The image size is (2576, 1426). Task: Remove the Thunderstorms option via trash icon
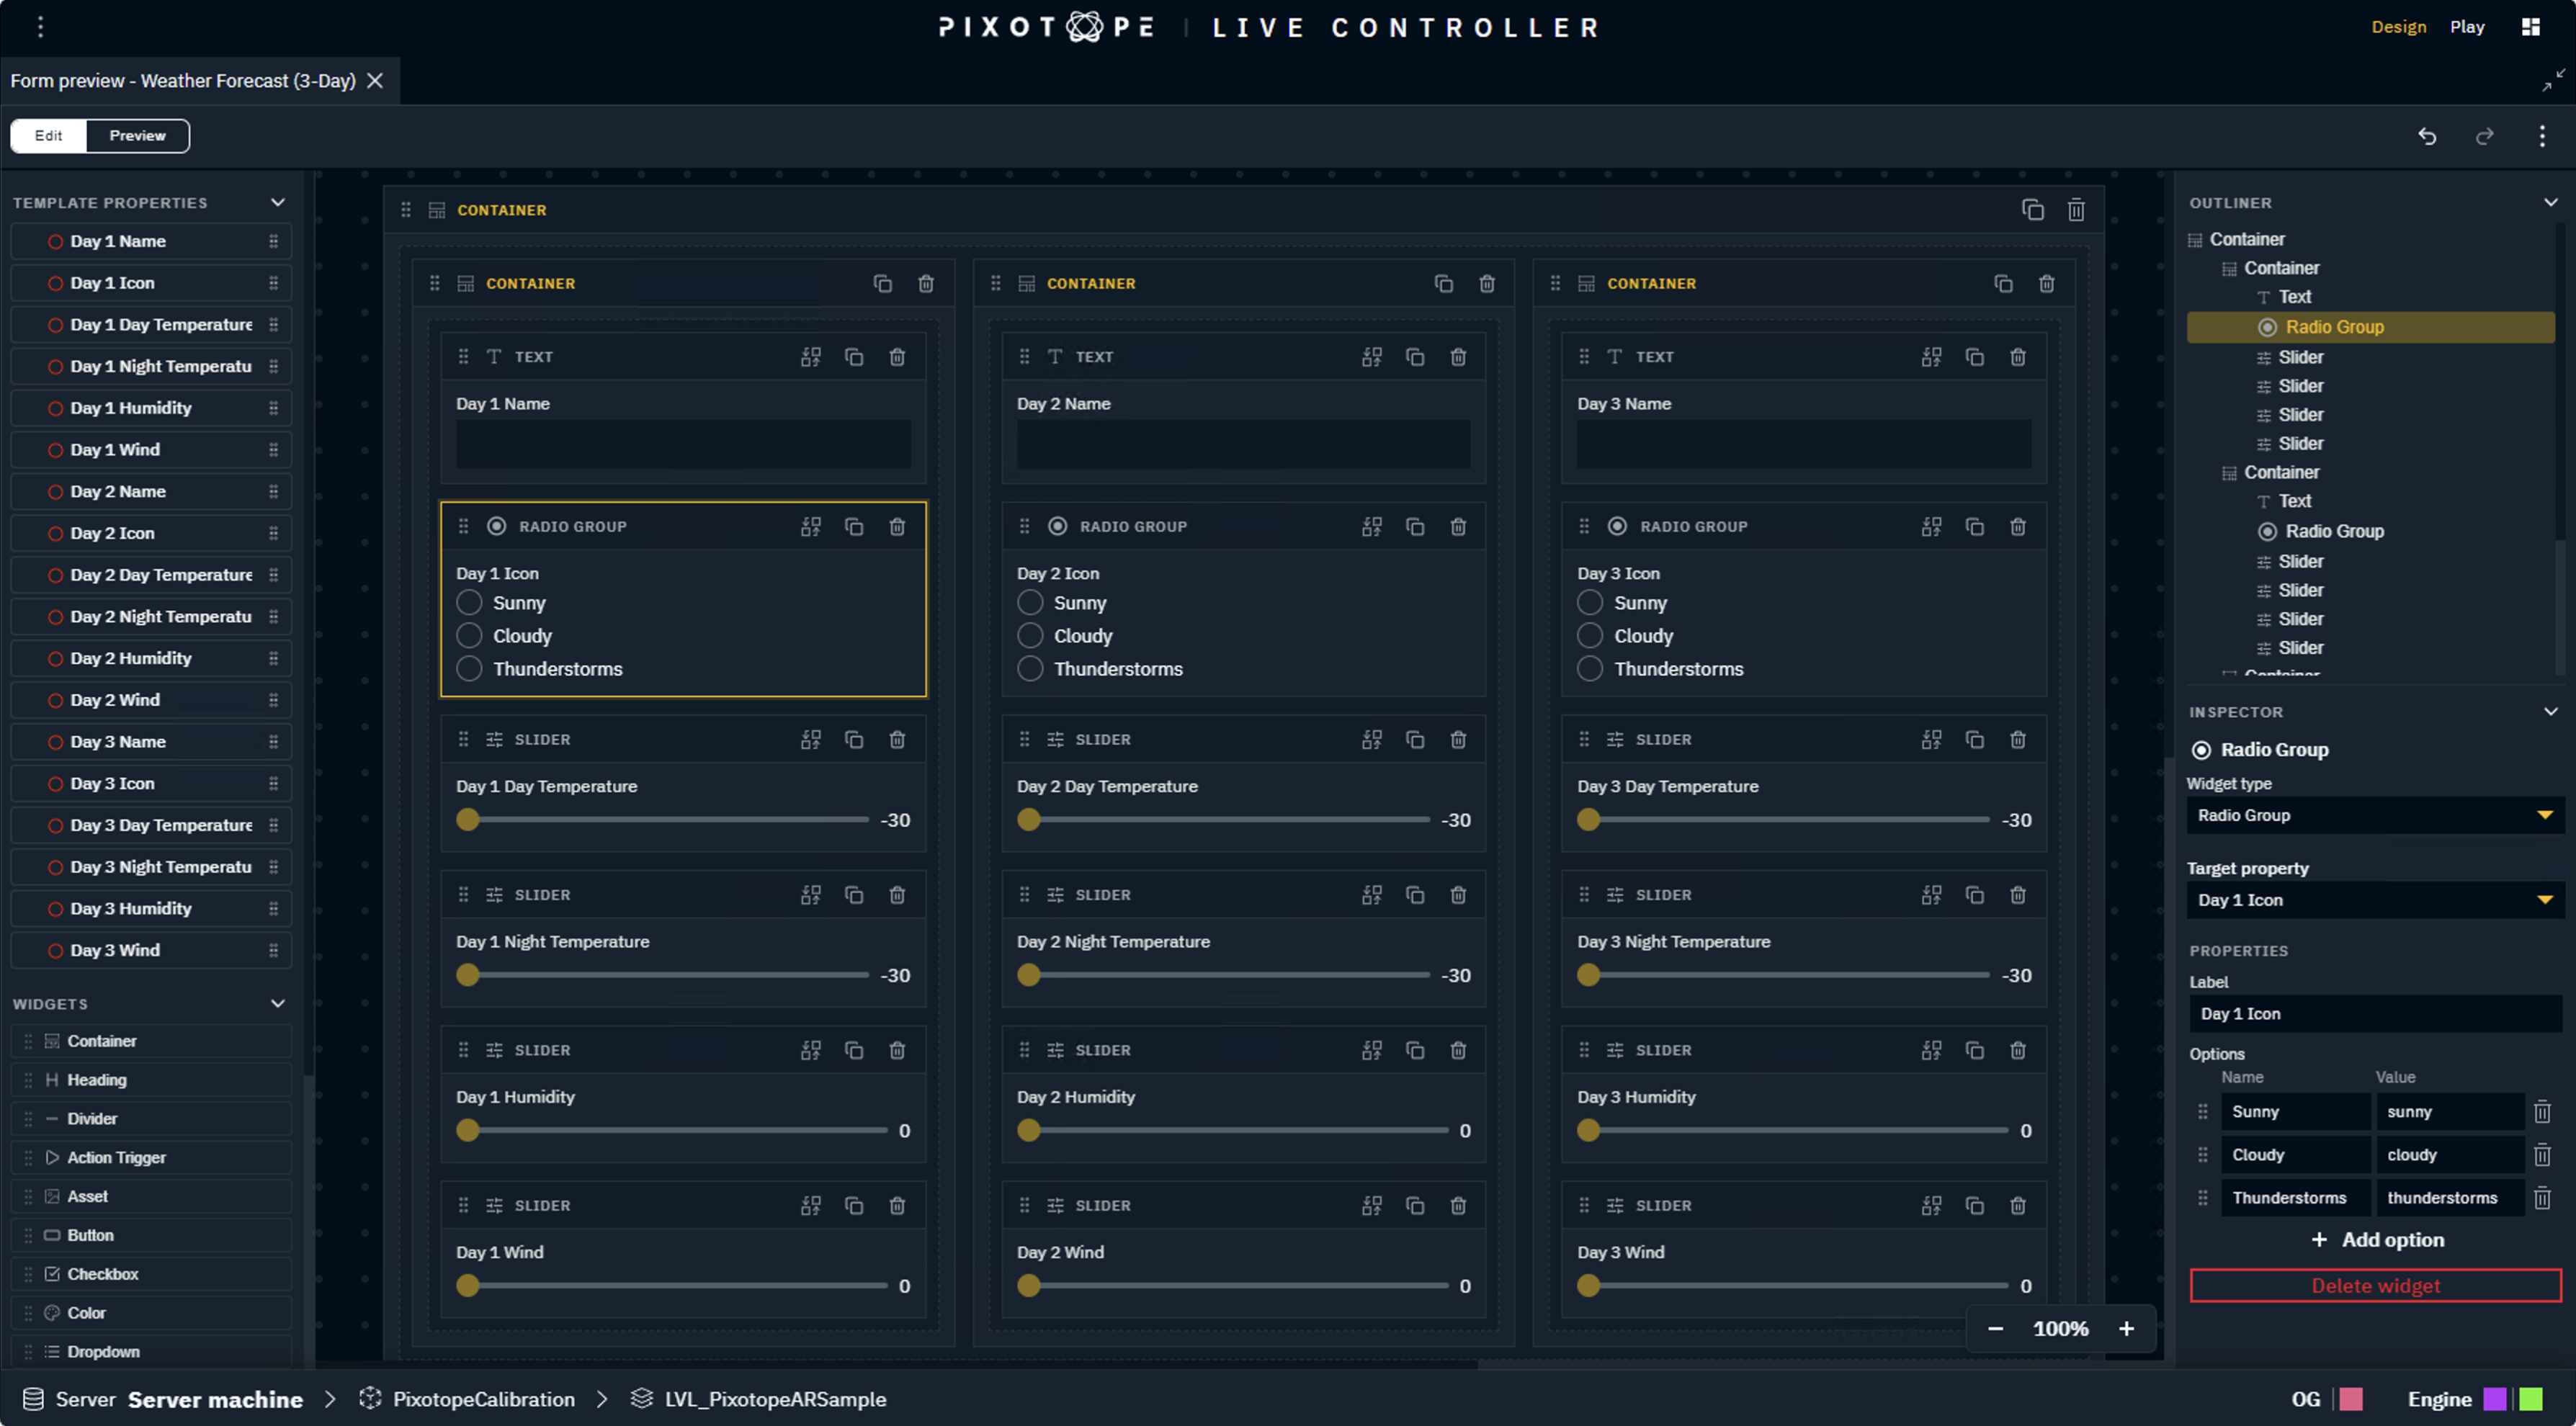coord(2542,1198)
